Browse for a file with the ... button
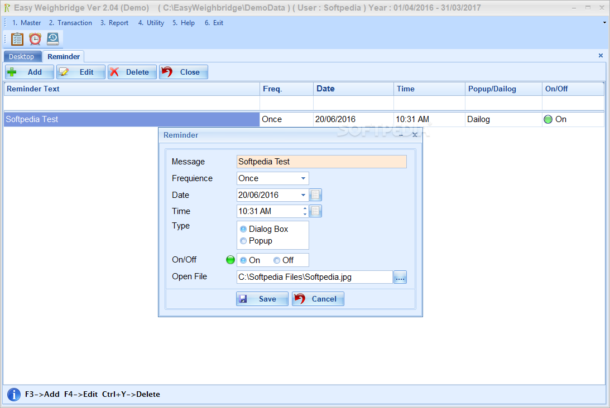The image size is (610, 408). (400, 277)
